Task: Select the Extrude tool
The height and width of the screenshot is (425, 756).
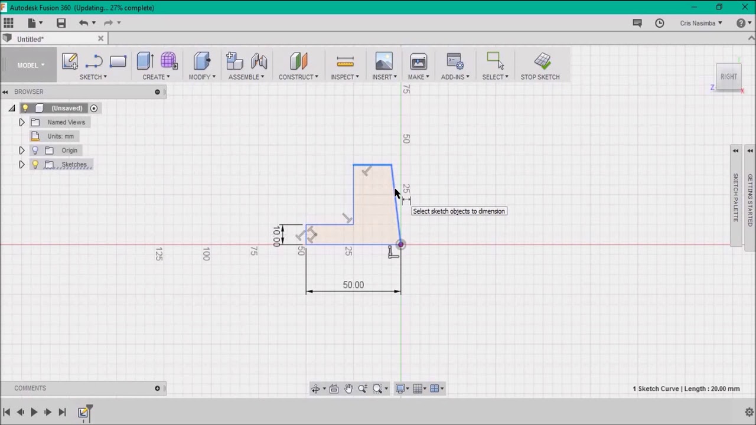Action: click(x=145, y=61)
